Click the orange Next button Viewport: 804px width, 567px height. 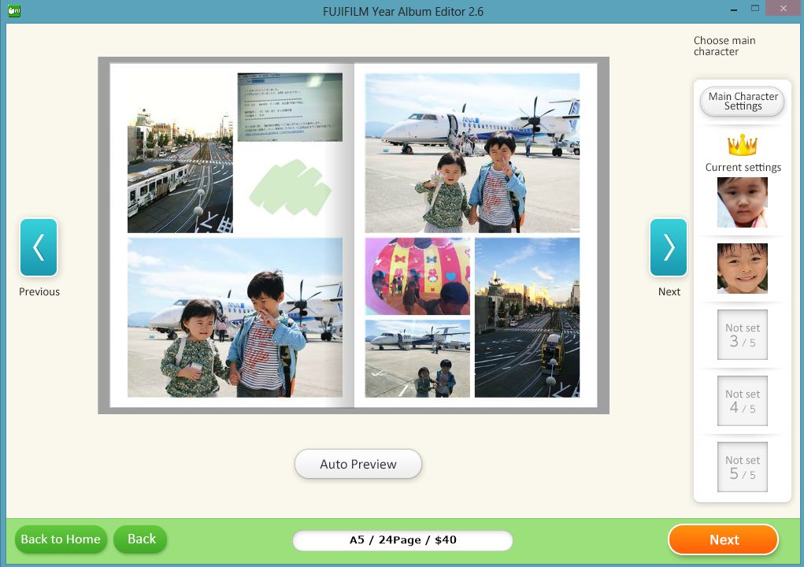(x=724, y=539)
